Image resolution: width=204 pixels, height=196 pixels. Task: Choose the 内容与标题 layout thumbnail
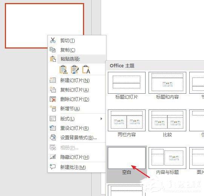coord(167,158)
